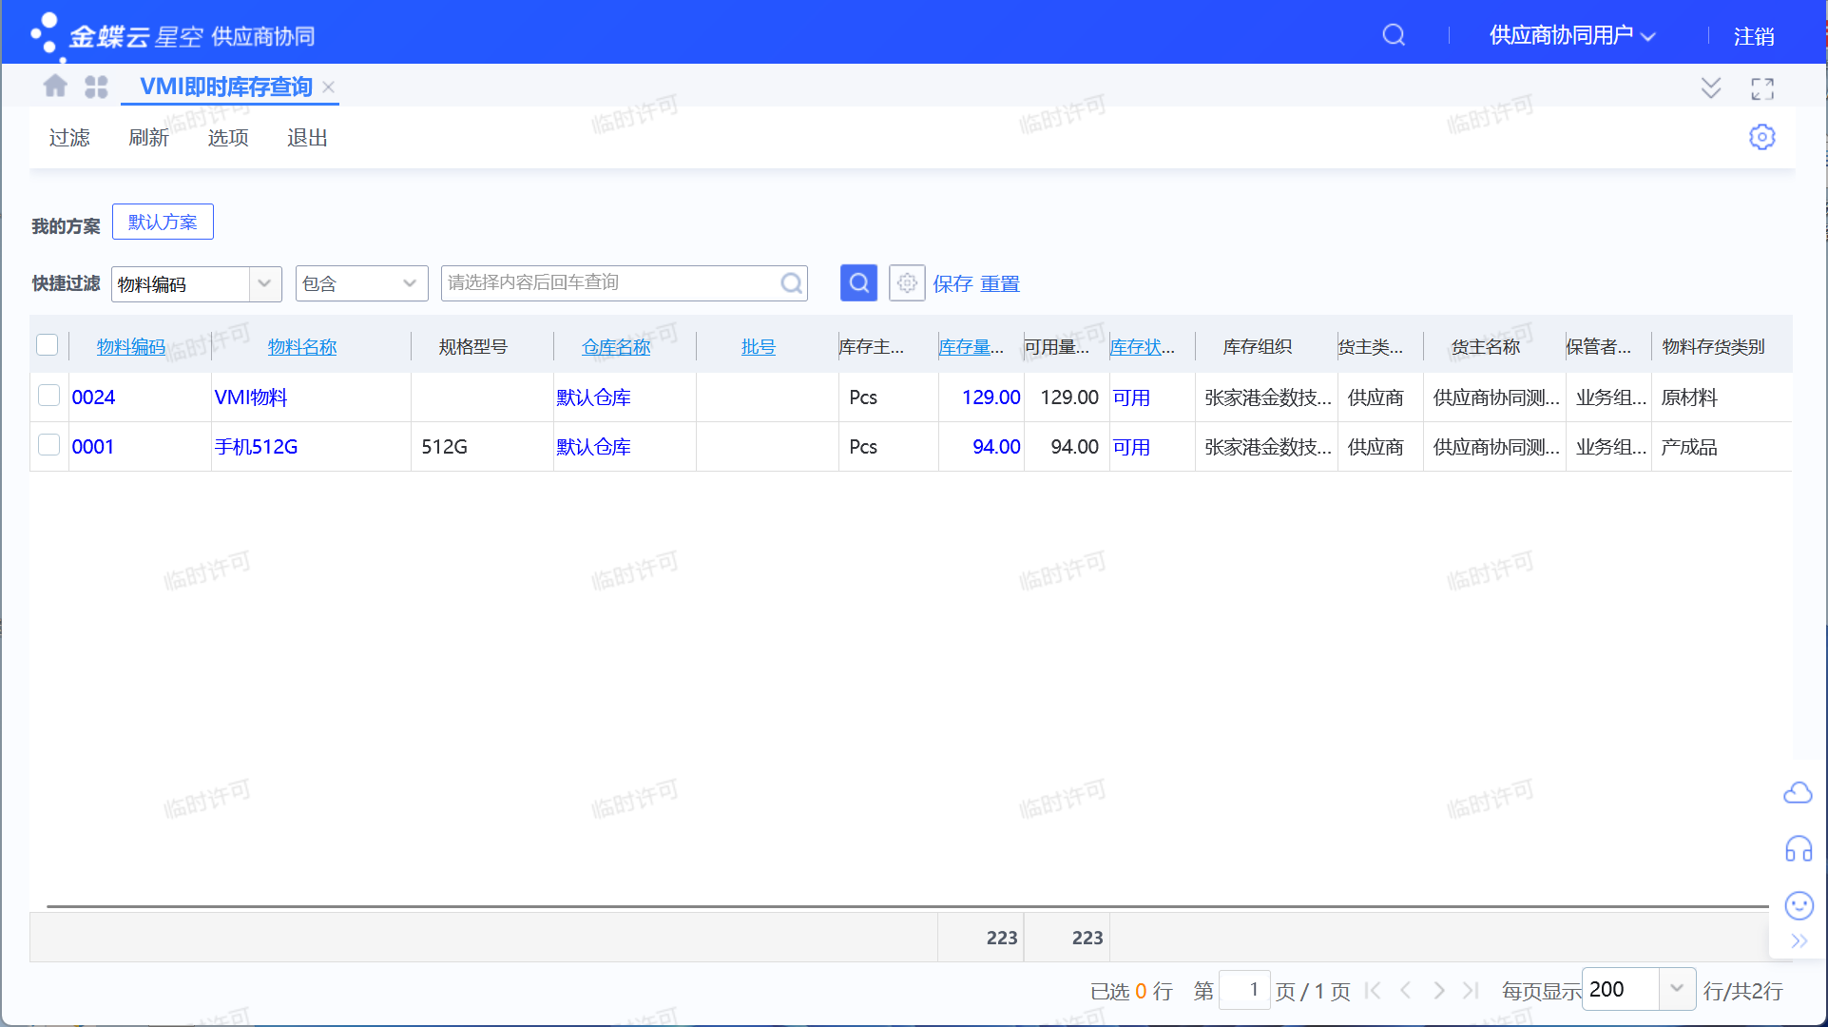This screenshot has height=1027, width=1828.
Task: Open material code 0001 link
Action: (x=93, y=447)
